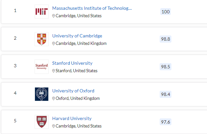Click the Stanford University logo
207x134 pixels.
41,67
